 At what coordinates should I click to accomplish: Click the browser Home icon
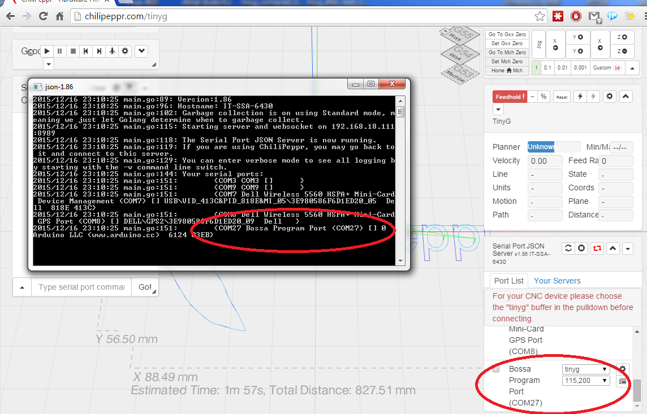click(60, 16)
